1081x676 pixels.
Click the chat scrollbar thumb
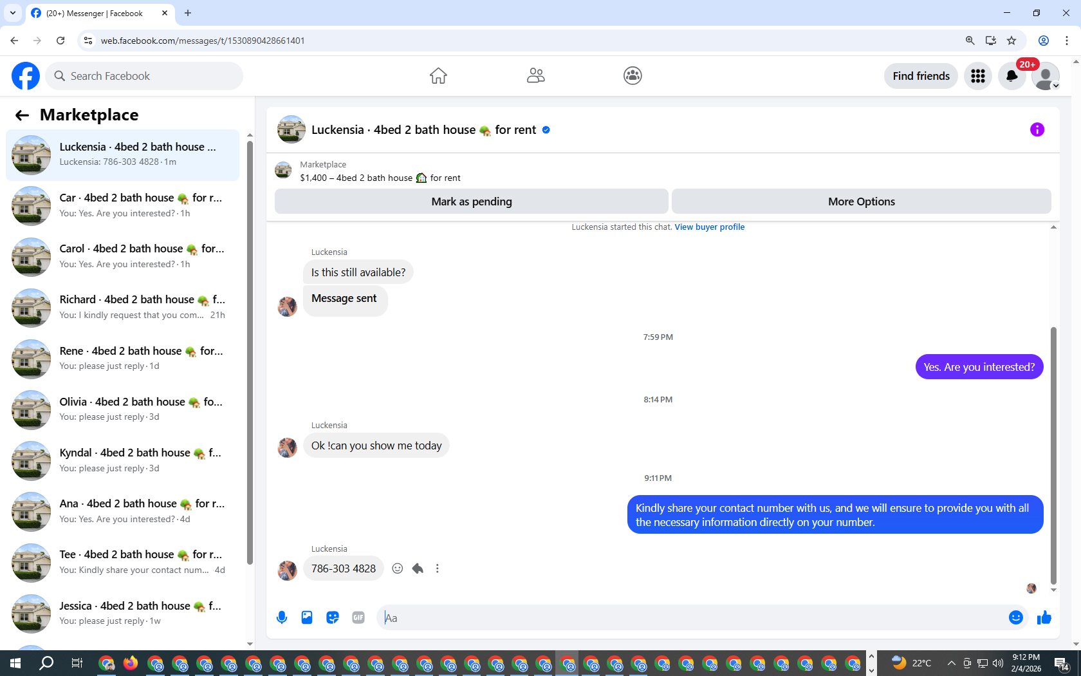point(1053,455)
